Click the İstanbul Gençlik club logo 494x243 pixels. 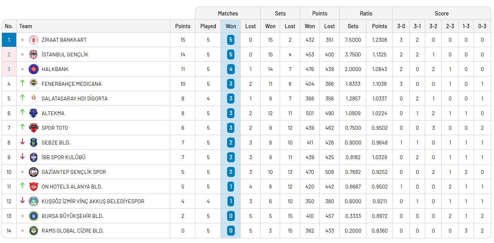34,54
